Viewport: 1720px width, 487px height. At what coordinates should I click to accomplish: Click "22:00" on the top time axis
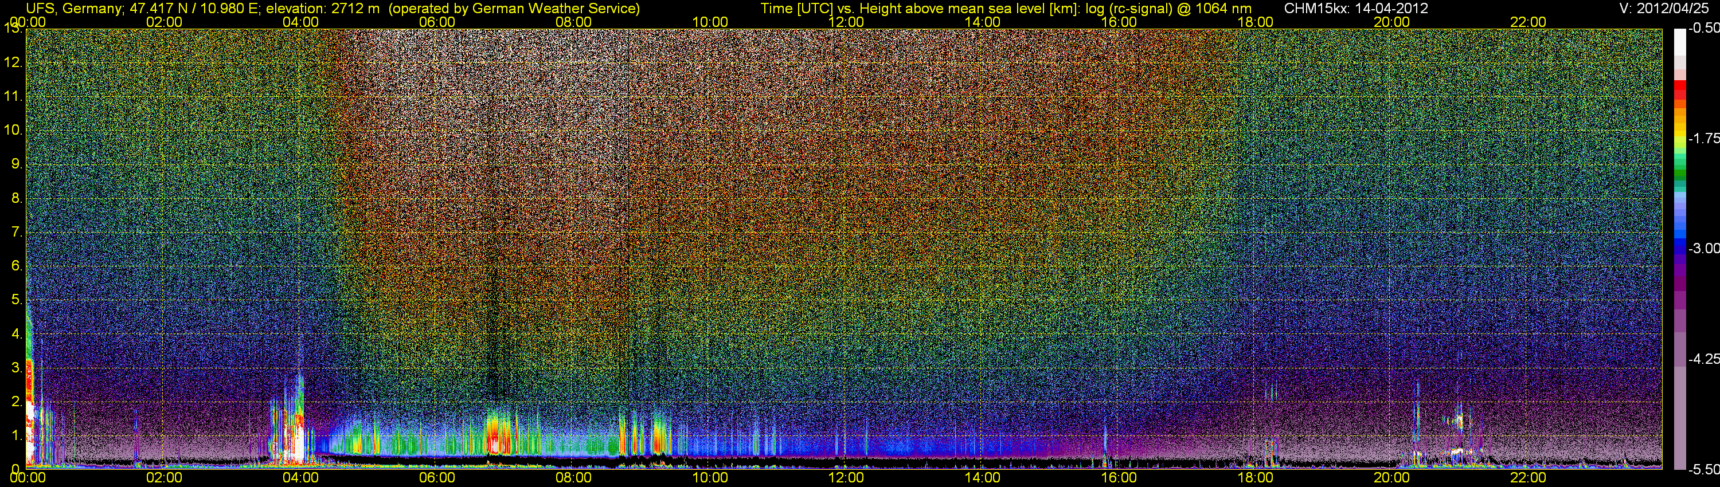coord(1529,22)
